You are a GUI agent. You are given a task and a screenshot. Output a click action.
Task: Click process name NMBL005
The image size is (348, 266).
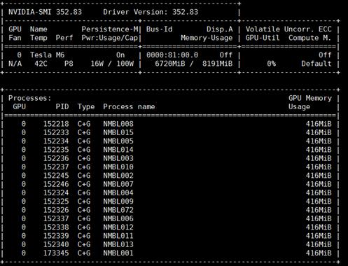118,141
